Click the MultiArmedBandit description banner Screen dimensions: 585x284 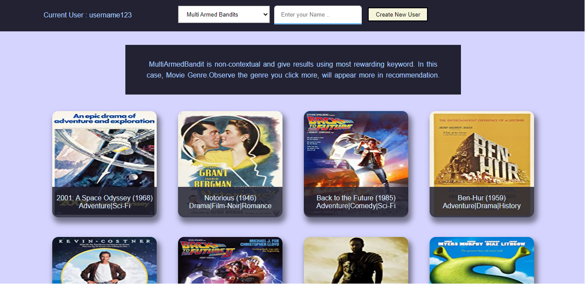click(293, 70)
